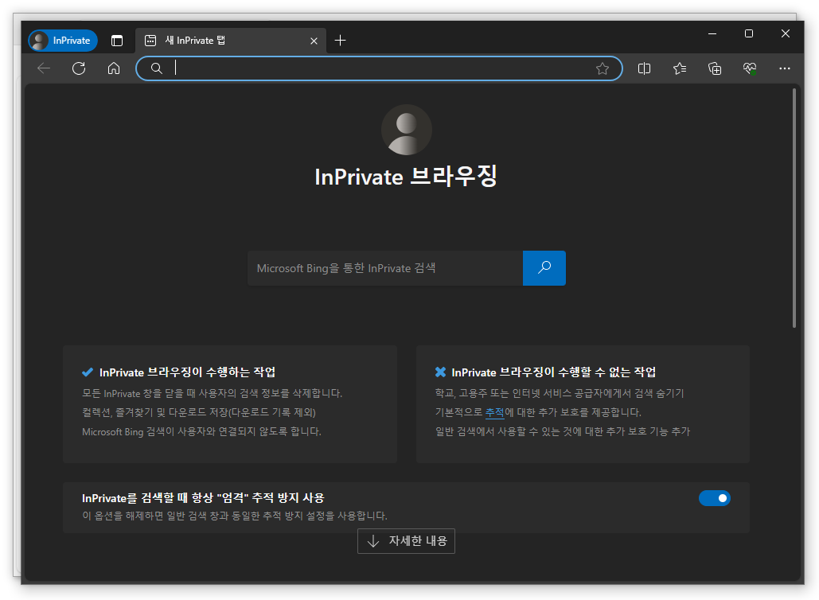Open split screen view icon
The width and height of the screenshot is (819, 600).
644,68
